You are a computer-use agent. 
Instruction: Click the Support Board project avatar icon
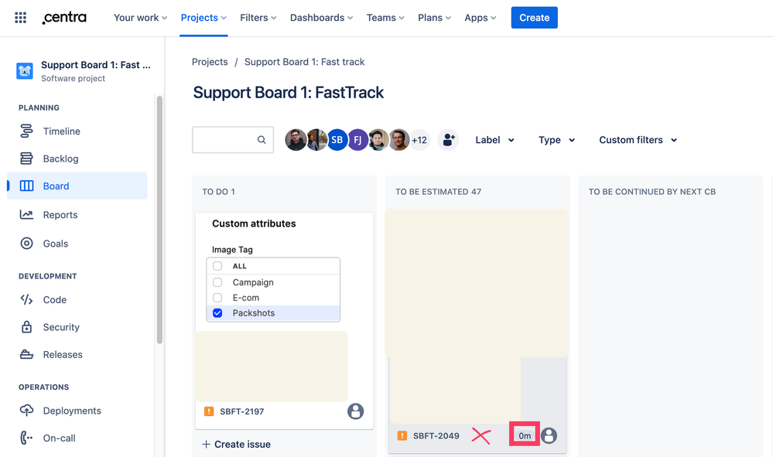click(25, 71)
